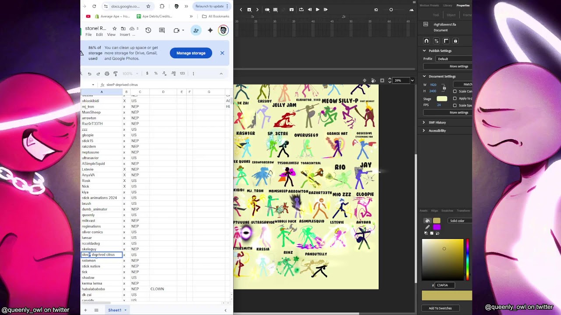
Task: Click the Share people icon
Action: [x=196, y=30]
